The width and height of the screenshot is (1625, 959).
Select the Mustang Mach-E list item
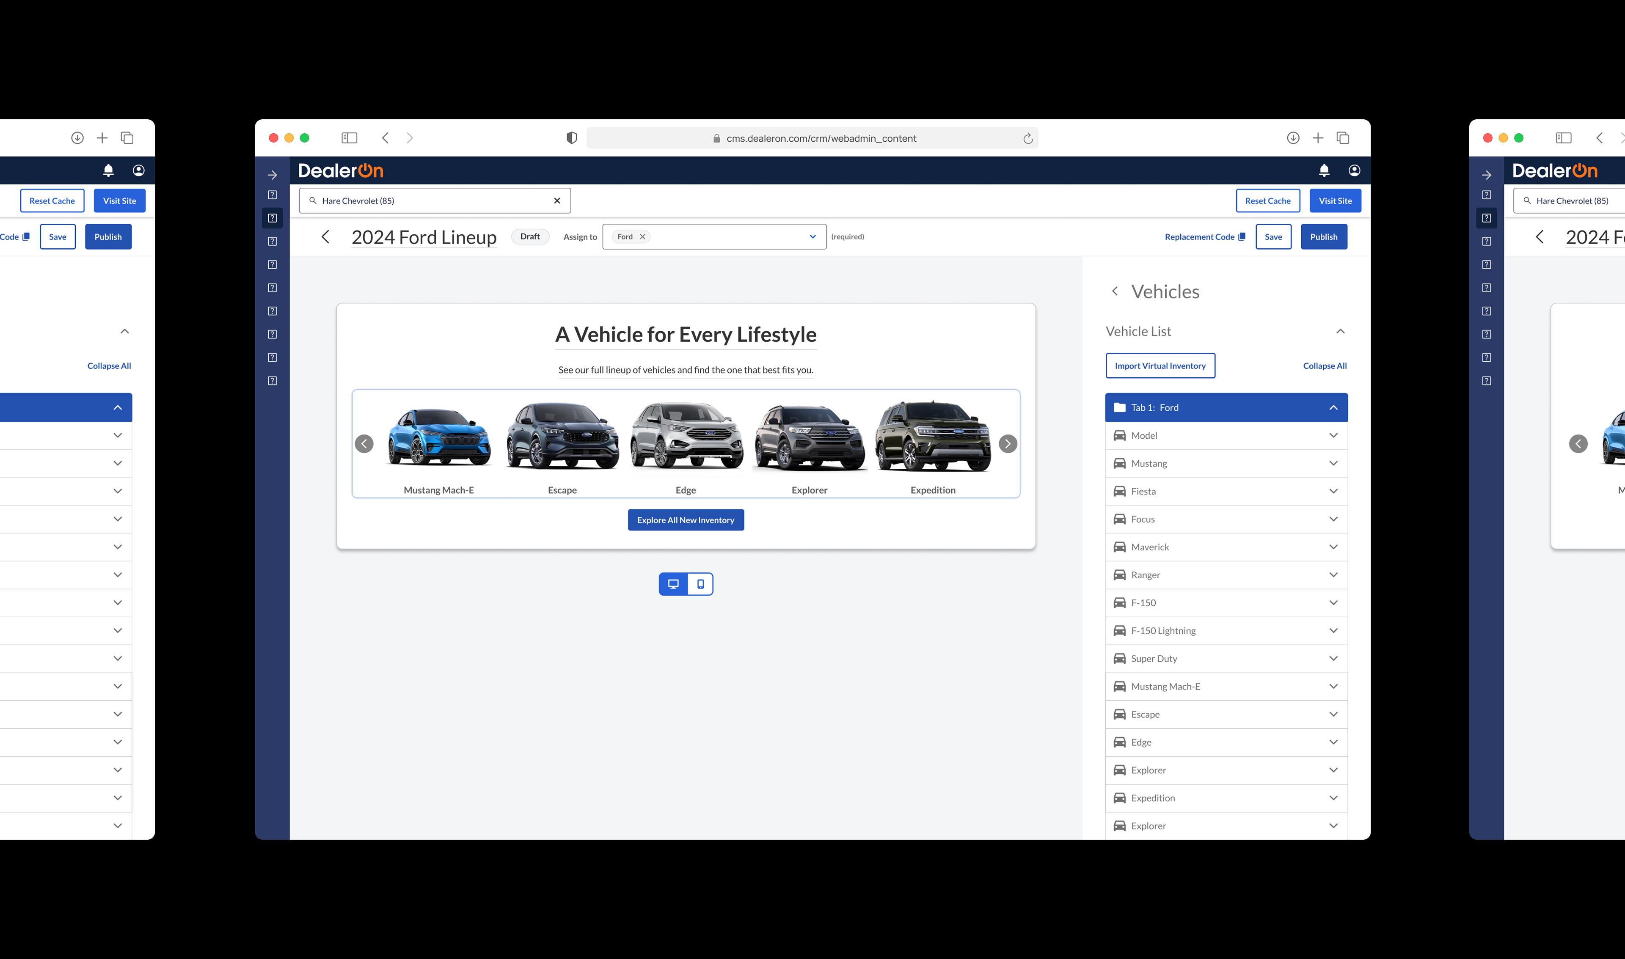1226,686
